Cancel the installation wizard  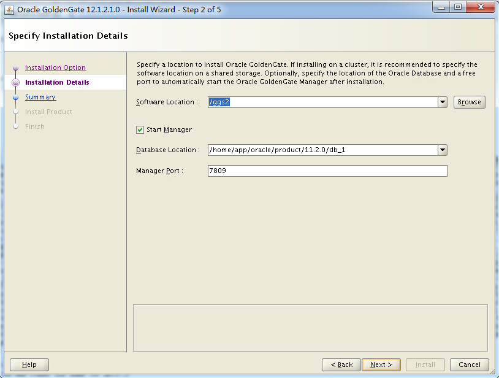coord(469,364)
